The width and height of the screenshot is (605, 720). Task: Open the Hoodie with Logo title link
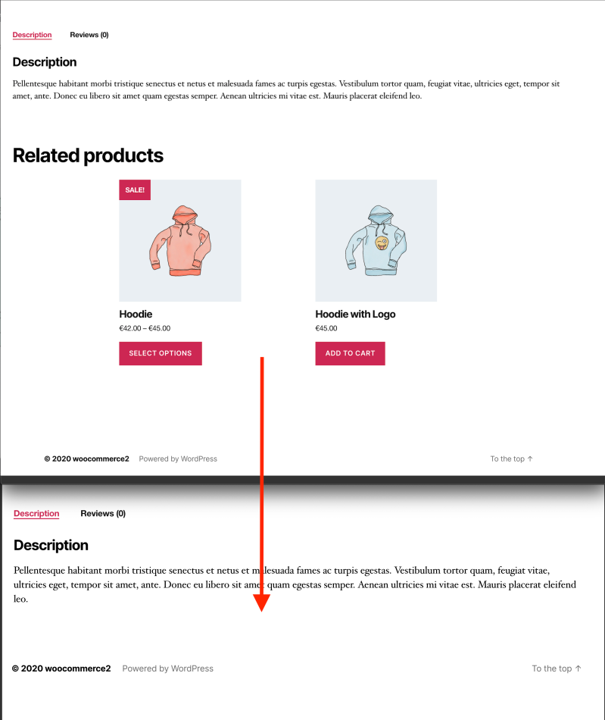355,314
